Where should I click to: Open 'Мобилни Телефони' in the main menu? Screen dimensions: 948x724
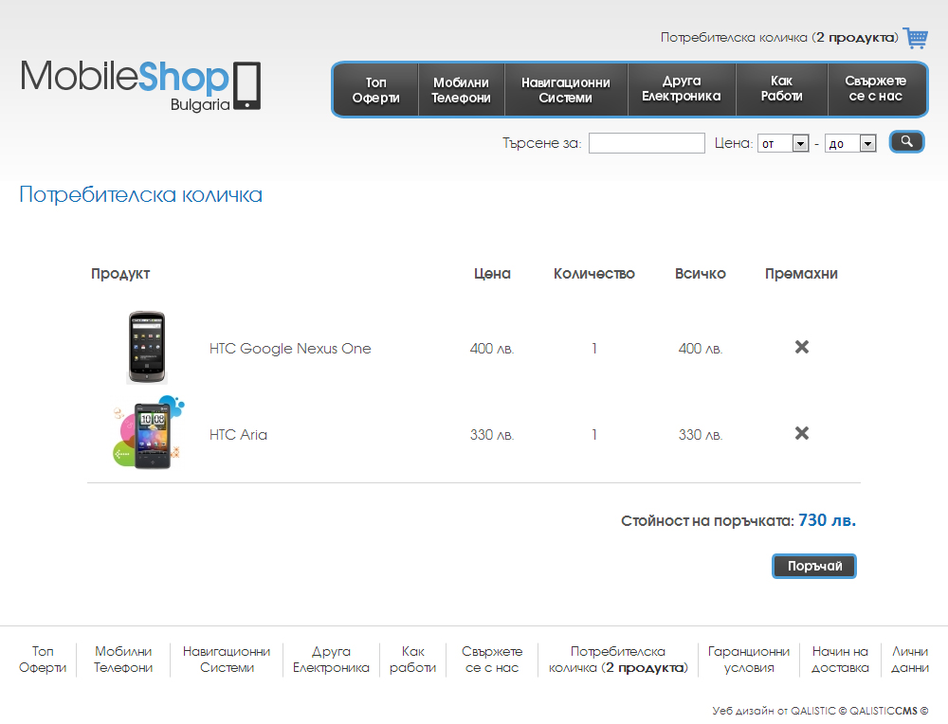tap(462, 89)
